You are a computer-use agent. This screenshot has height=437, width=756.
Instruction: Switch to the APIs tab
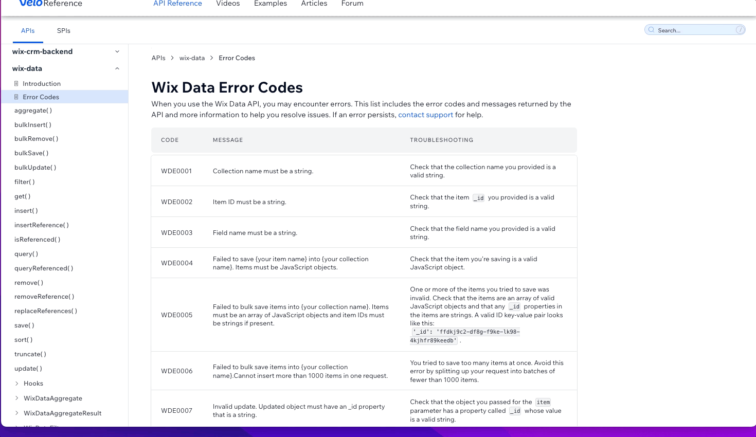[x=28, y=31]
